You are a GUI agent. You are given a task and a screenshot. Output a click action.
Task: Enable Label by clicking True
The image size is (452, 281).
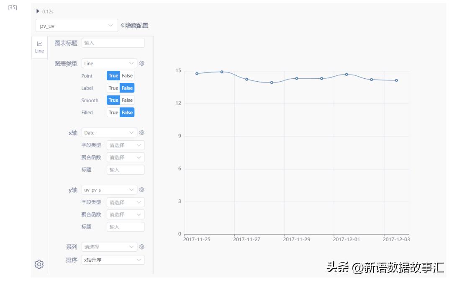(x=113, y=88)
